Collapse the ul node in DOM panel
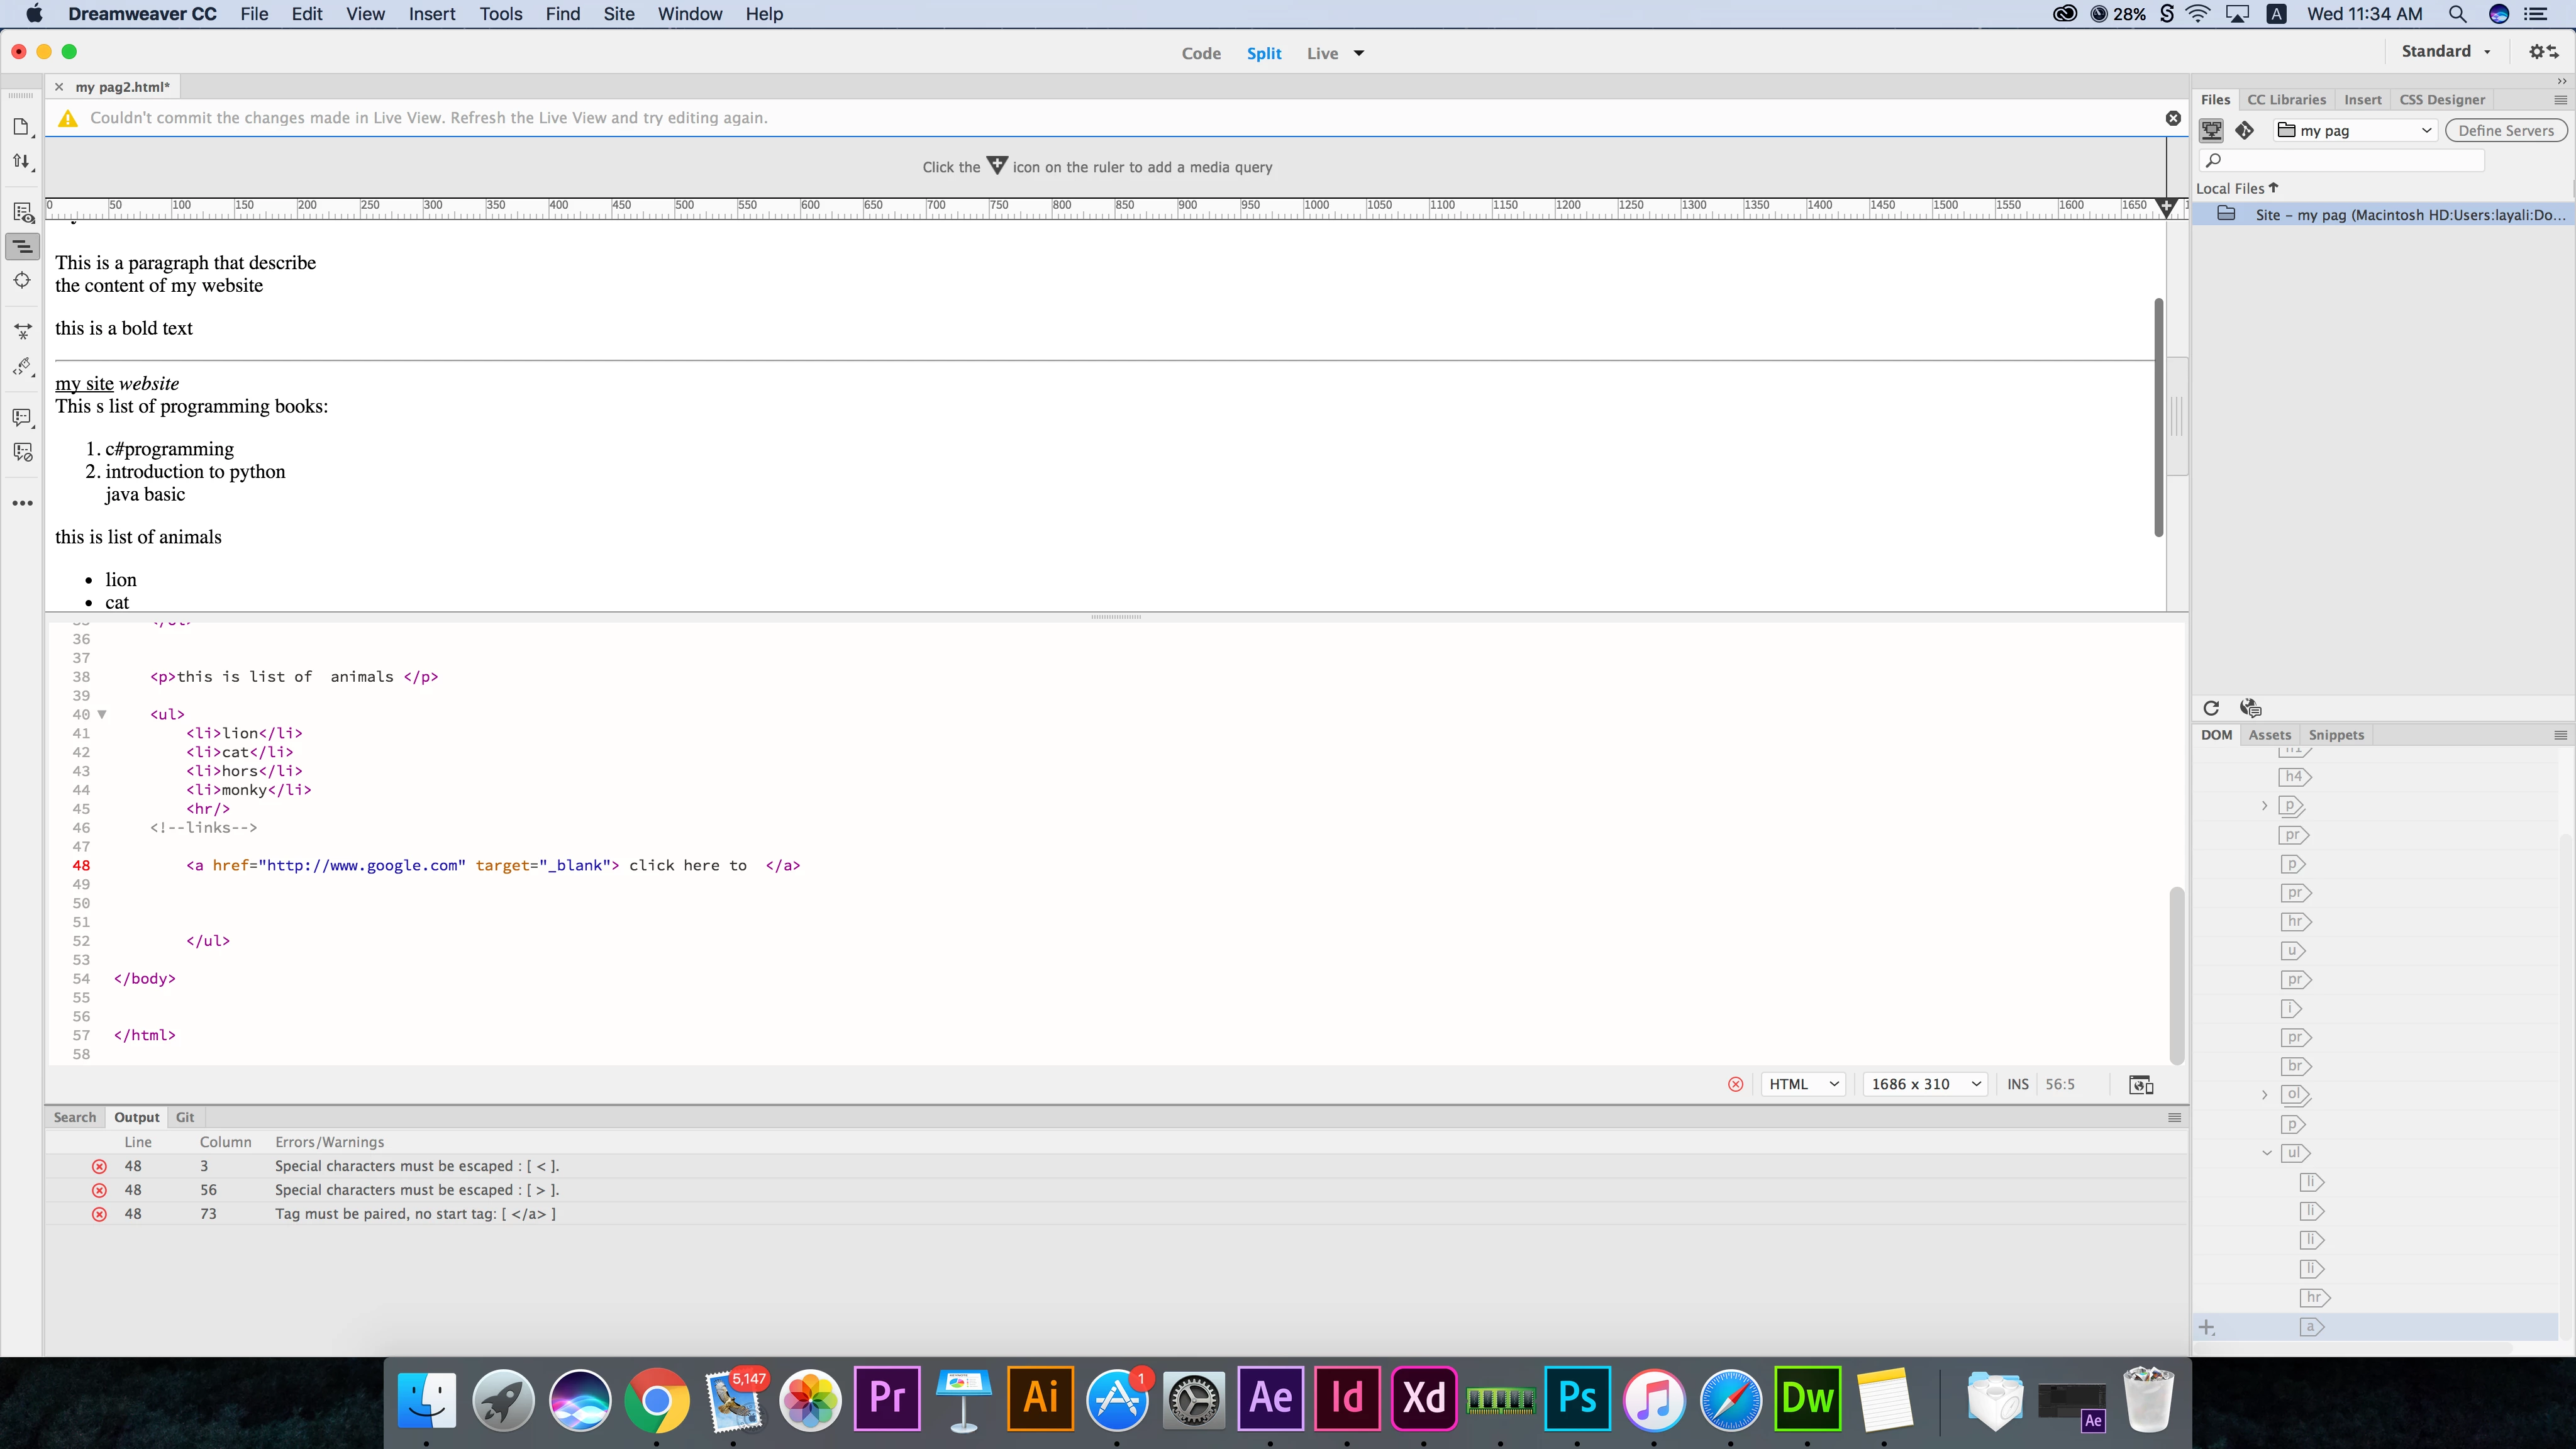 pos(2266,1153)
